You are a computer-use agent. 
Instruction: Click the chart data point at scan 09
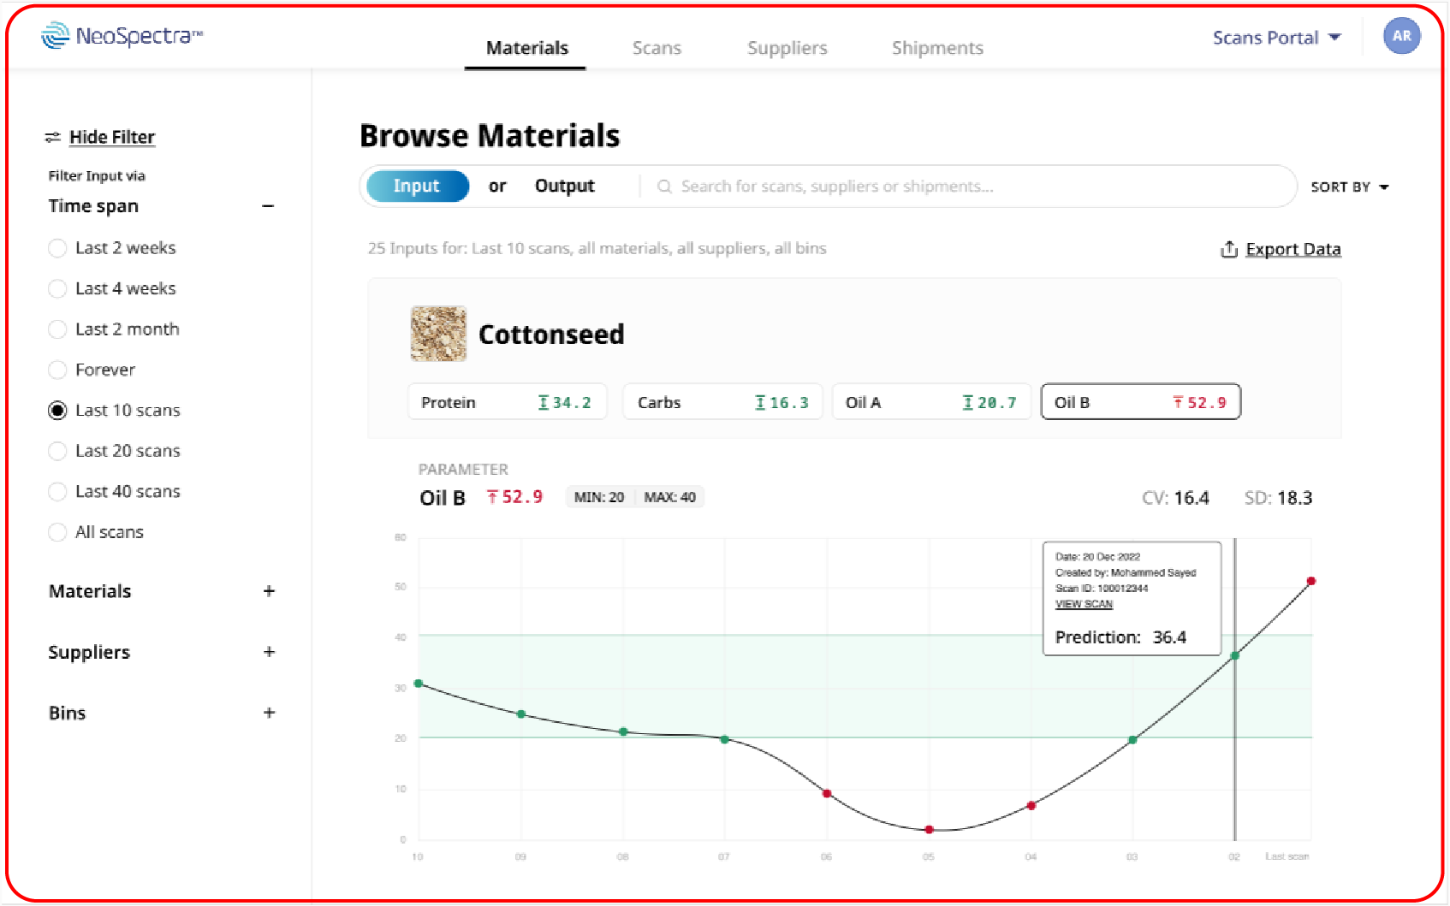(521, 714)
